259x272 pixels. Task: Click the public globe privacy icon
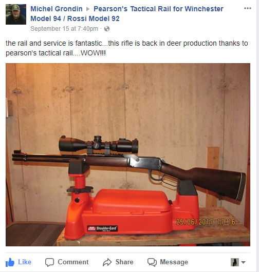107,29
